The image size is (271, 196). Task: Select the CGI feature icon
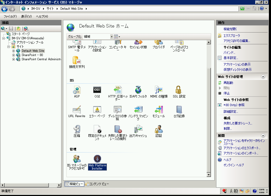click(97, 90)
